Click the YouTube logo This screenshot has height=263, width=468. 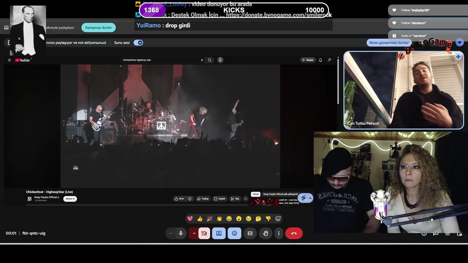coord(23,60)
